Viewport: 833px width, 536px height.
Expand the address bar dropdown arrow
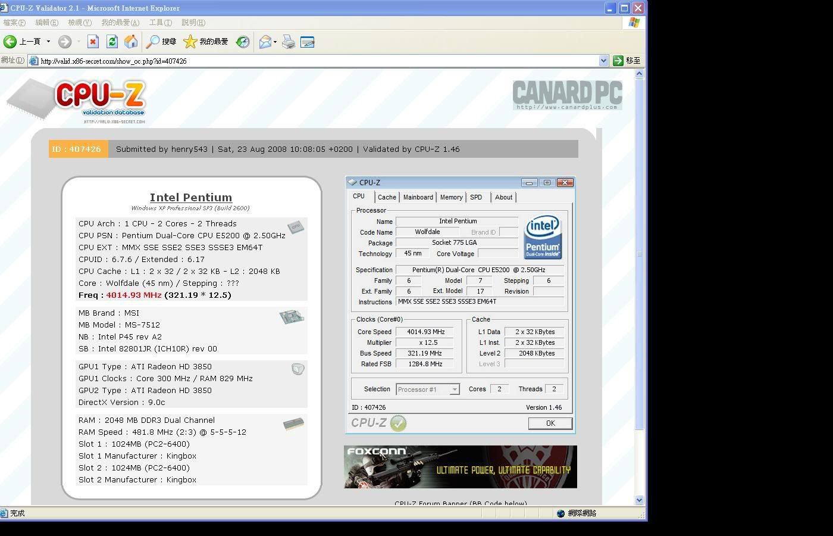click(x=603, y=61)
